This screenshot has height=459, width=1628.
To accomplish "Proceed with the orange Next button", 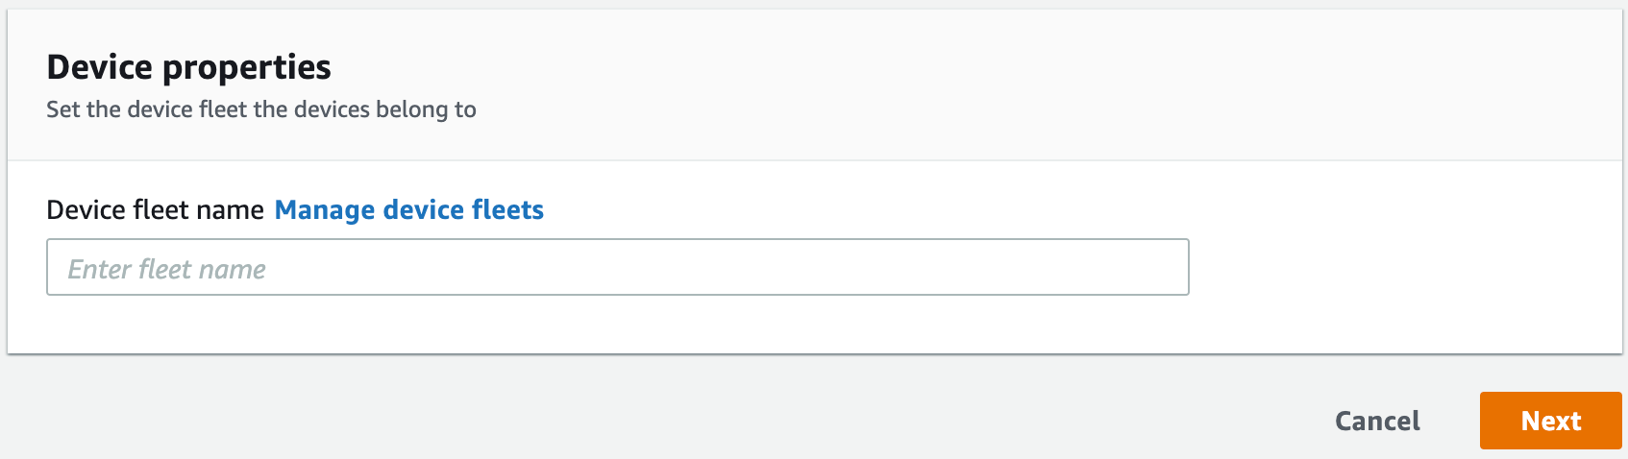I will point(1550,421).
